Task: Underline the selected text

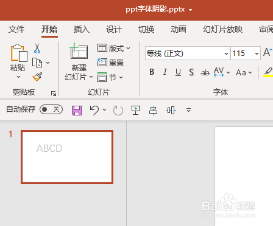Action: click(x=178, y=72)
